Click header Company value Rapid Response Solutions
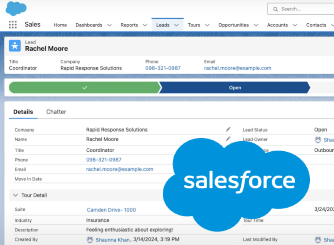This screenshot has width=334, height=245. (x=91, y=68)
